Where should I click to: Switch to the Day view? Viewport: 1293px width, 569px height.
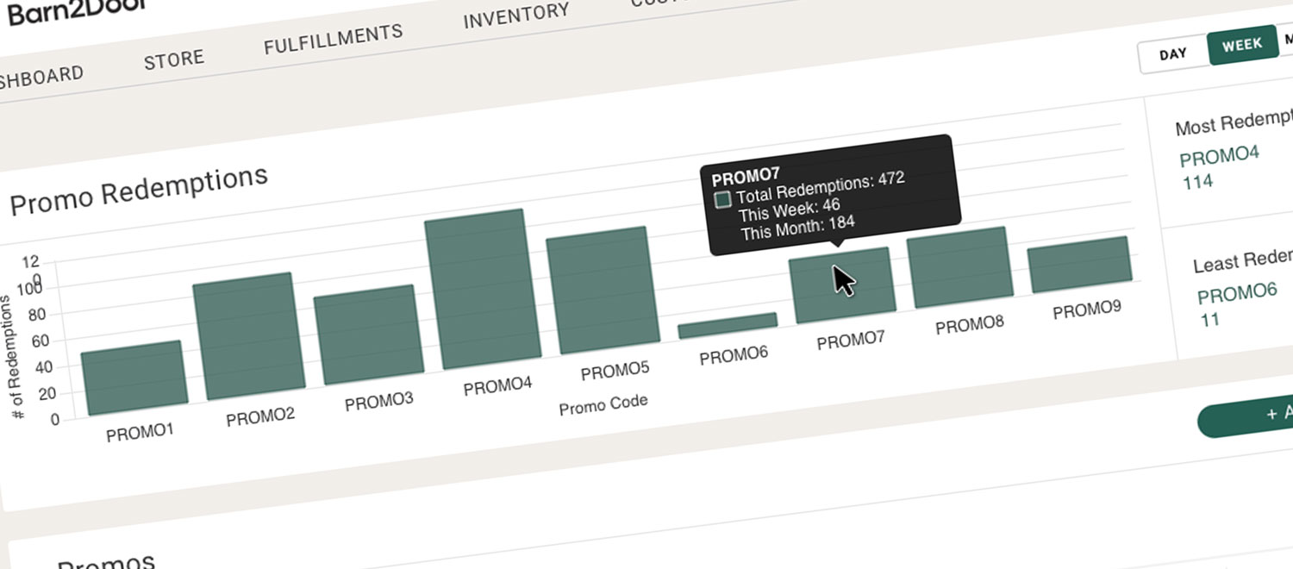[1172, 53]
